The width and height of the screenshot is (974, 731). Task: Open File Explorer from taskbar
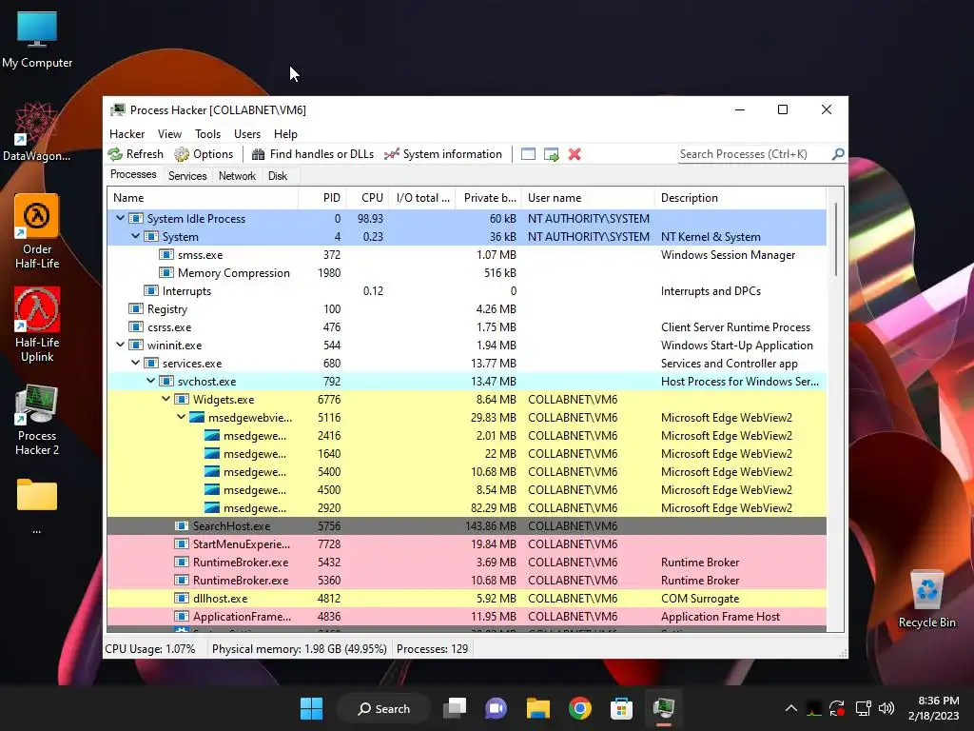click(538, 708)
